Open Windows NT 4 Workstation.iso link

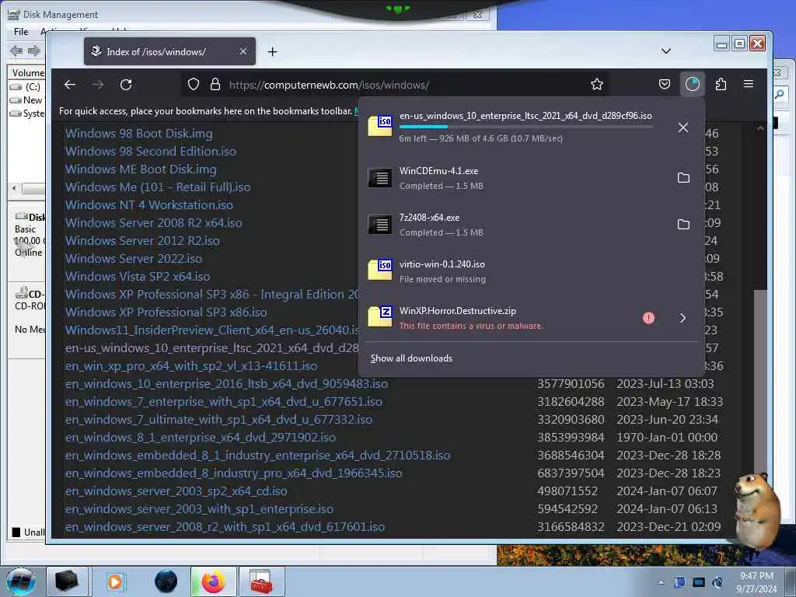(x=149, y=205)
